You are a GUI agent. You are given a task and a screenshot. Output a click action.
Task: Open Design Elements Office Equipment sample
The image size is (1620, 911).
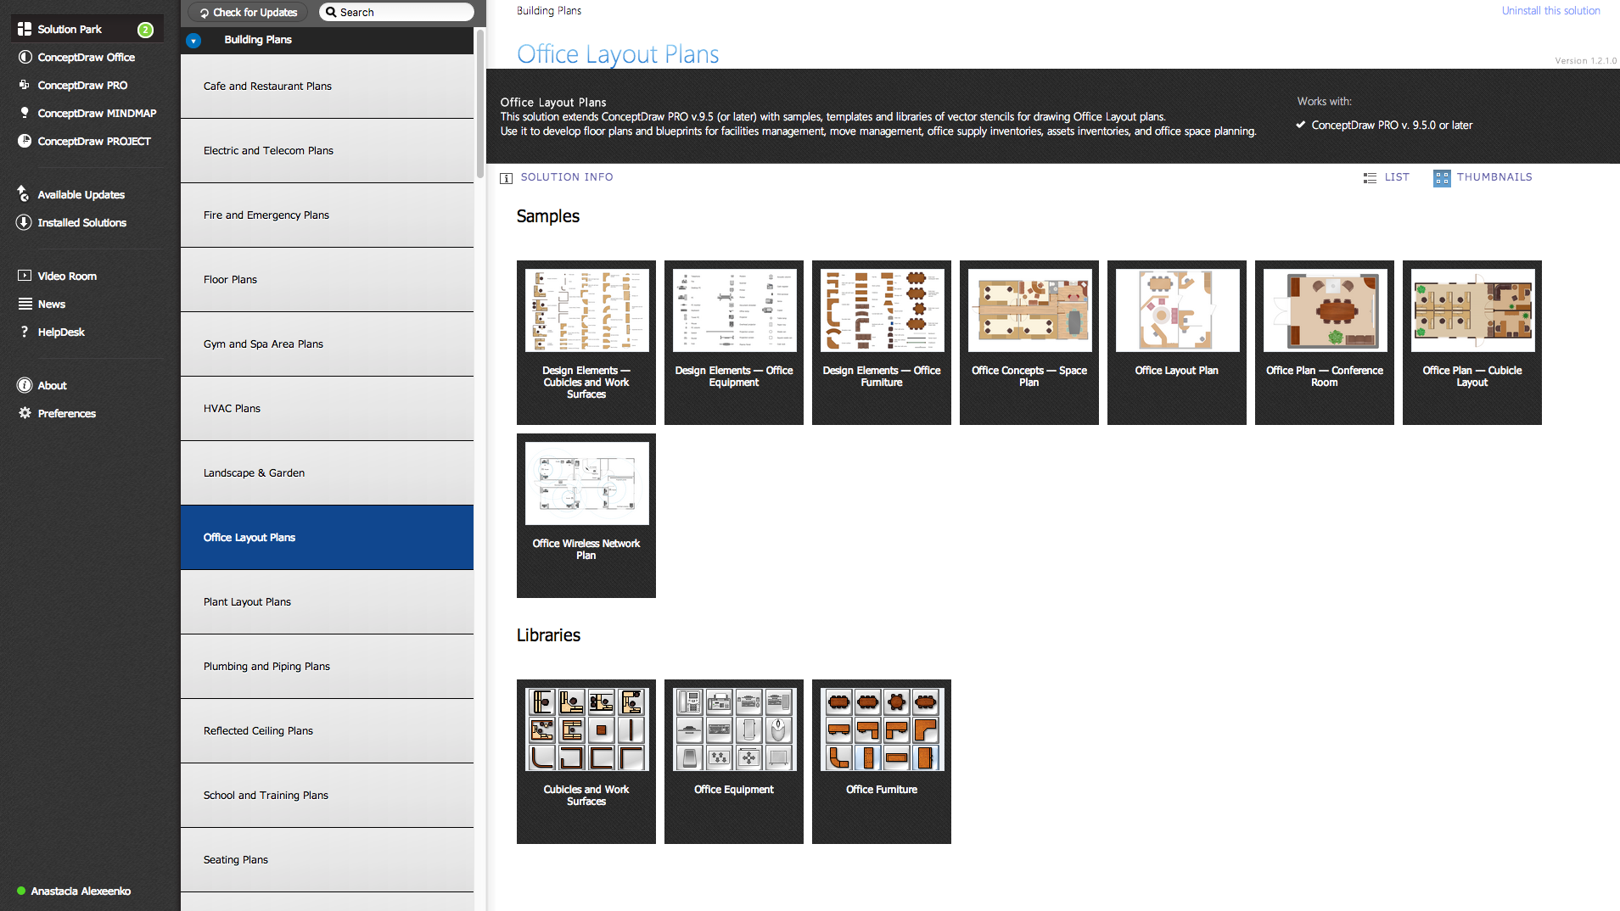(x=734, y=343)
